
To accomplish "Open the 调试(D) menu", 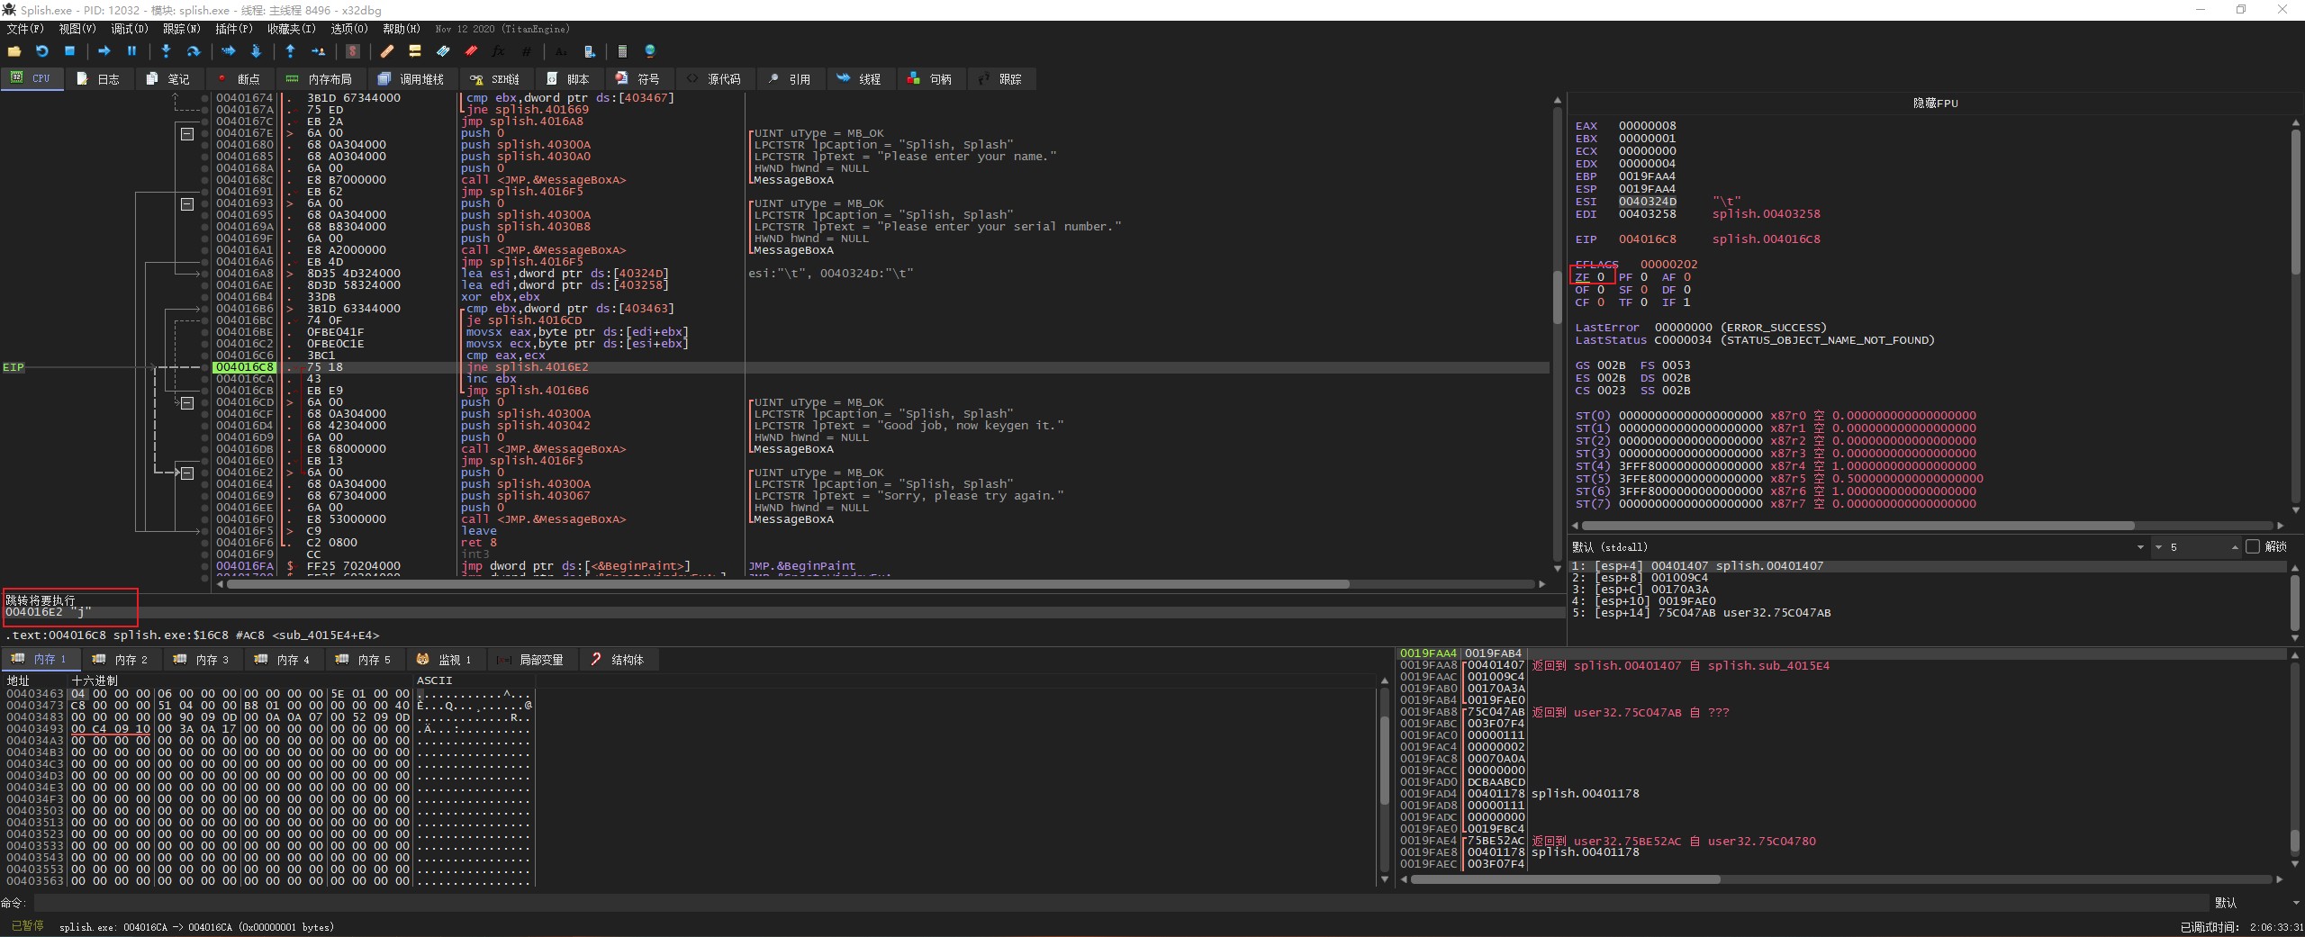I will (129, 29).
